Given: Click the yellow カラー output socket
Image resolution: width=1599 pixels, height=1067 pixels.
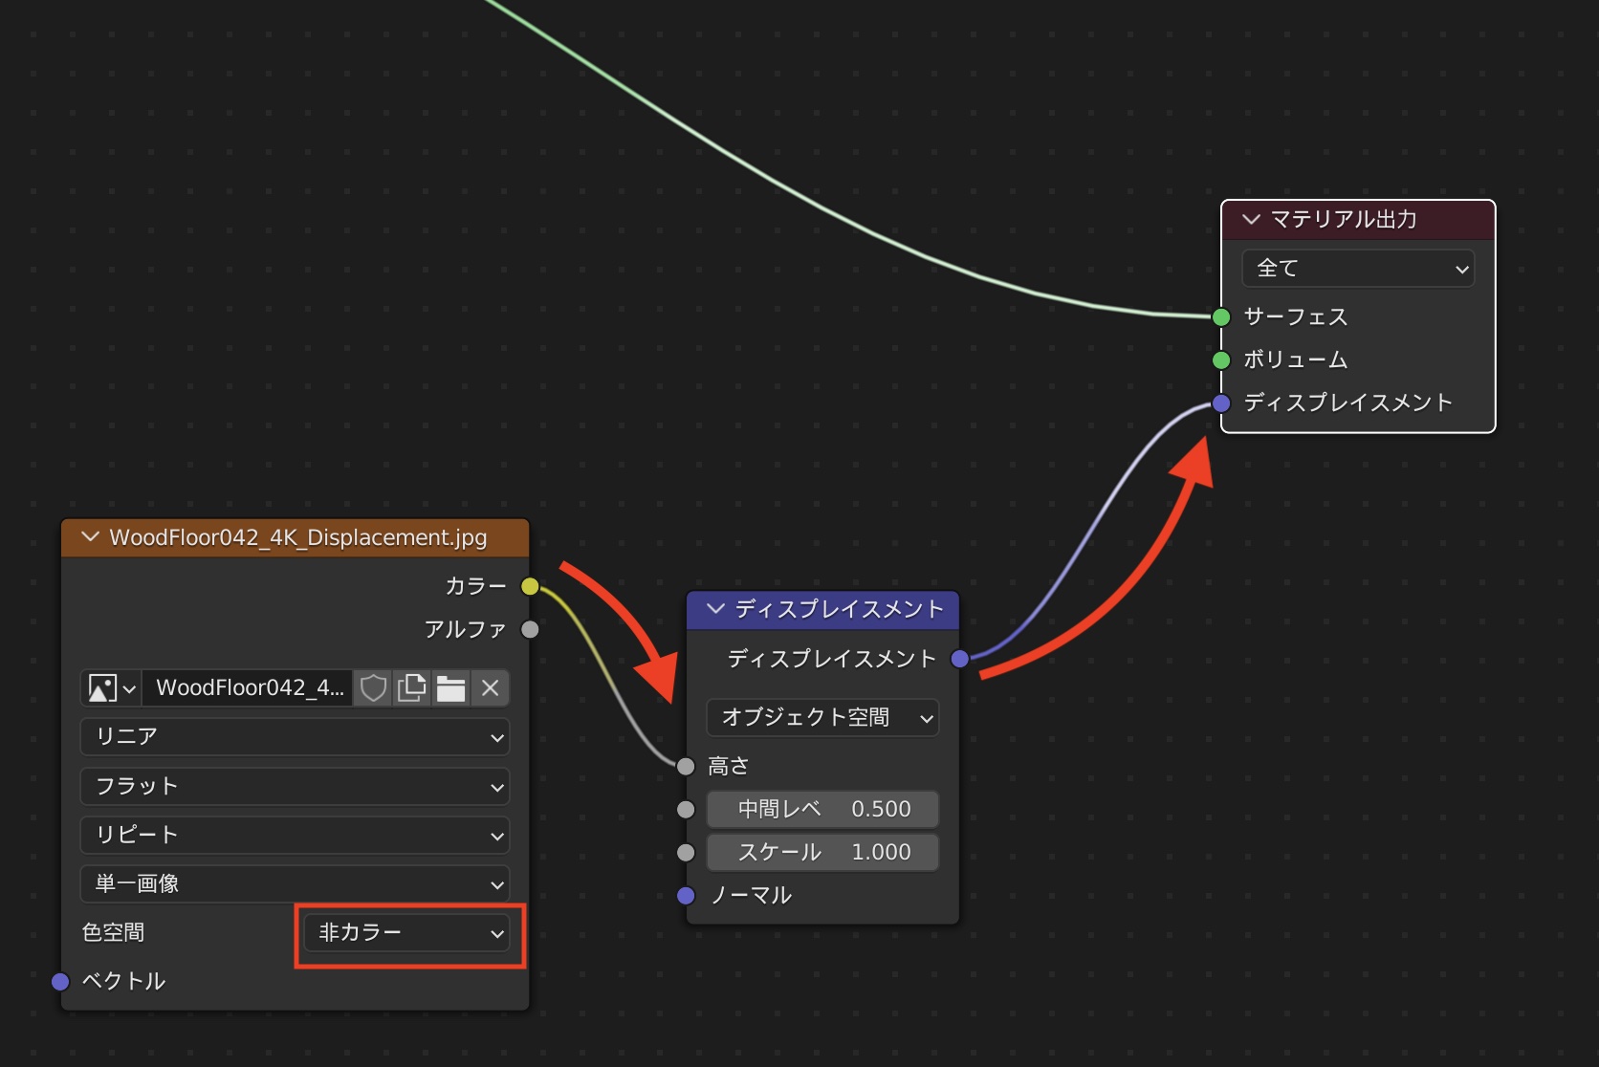Looking at the screenshot, I should pyautogui.click(x=530, y=586).
